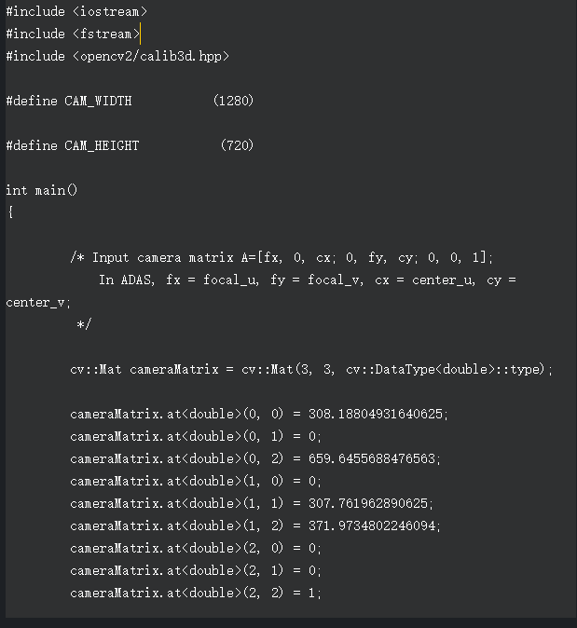Click the CAM_WIDTH macro name
Screen dimensions: 577x628
[98, 101]
